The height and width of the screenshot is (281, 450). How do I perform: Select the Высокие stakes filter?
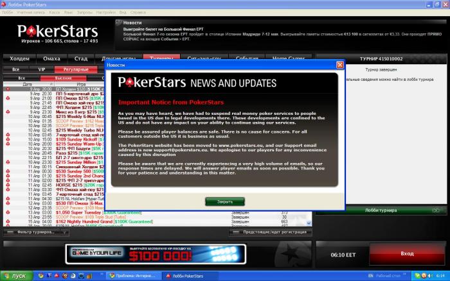click(64, 78)
